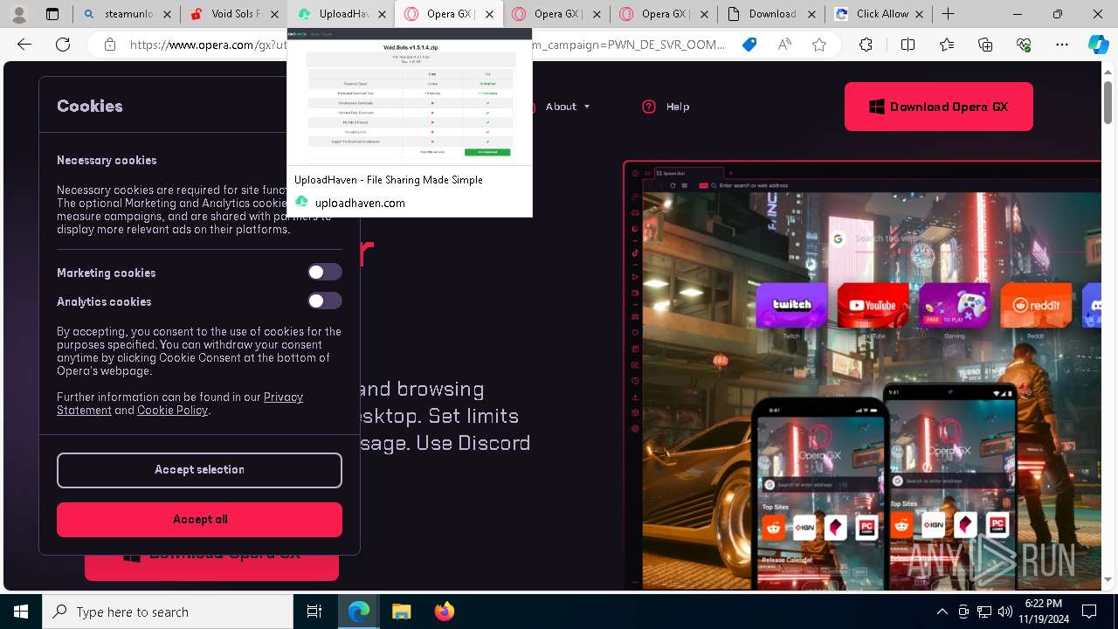Go back to the previous page
This screenshot has width=1118, height=629.
click(24, 45)
